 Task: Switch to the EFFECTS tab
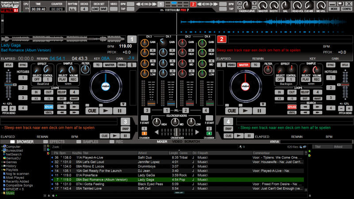tap(54, 142)
